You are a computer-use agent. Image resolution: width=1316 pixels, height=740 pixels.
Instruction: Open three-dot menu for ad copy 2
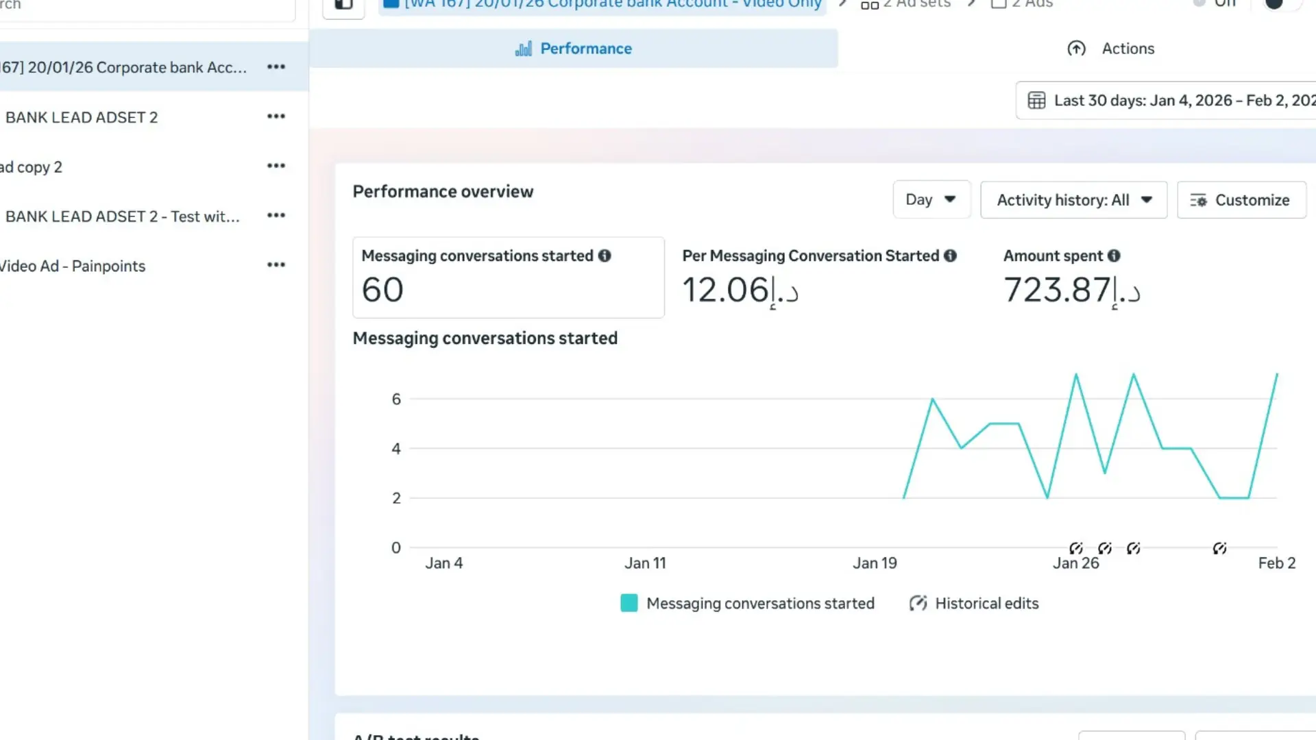click(x=276, y=166)
